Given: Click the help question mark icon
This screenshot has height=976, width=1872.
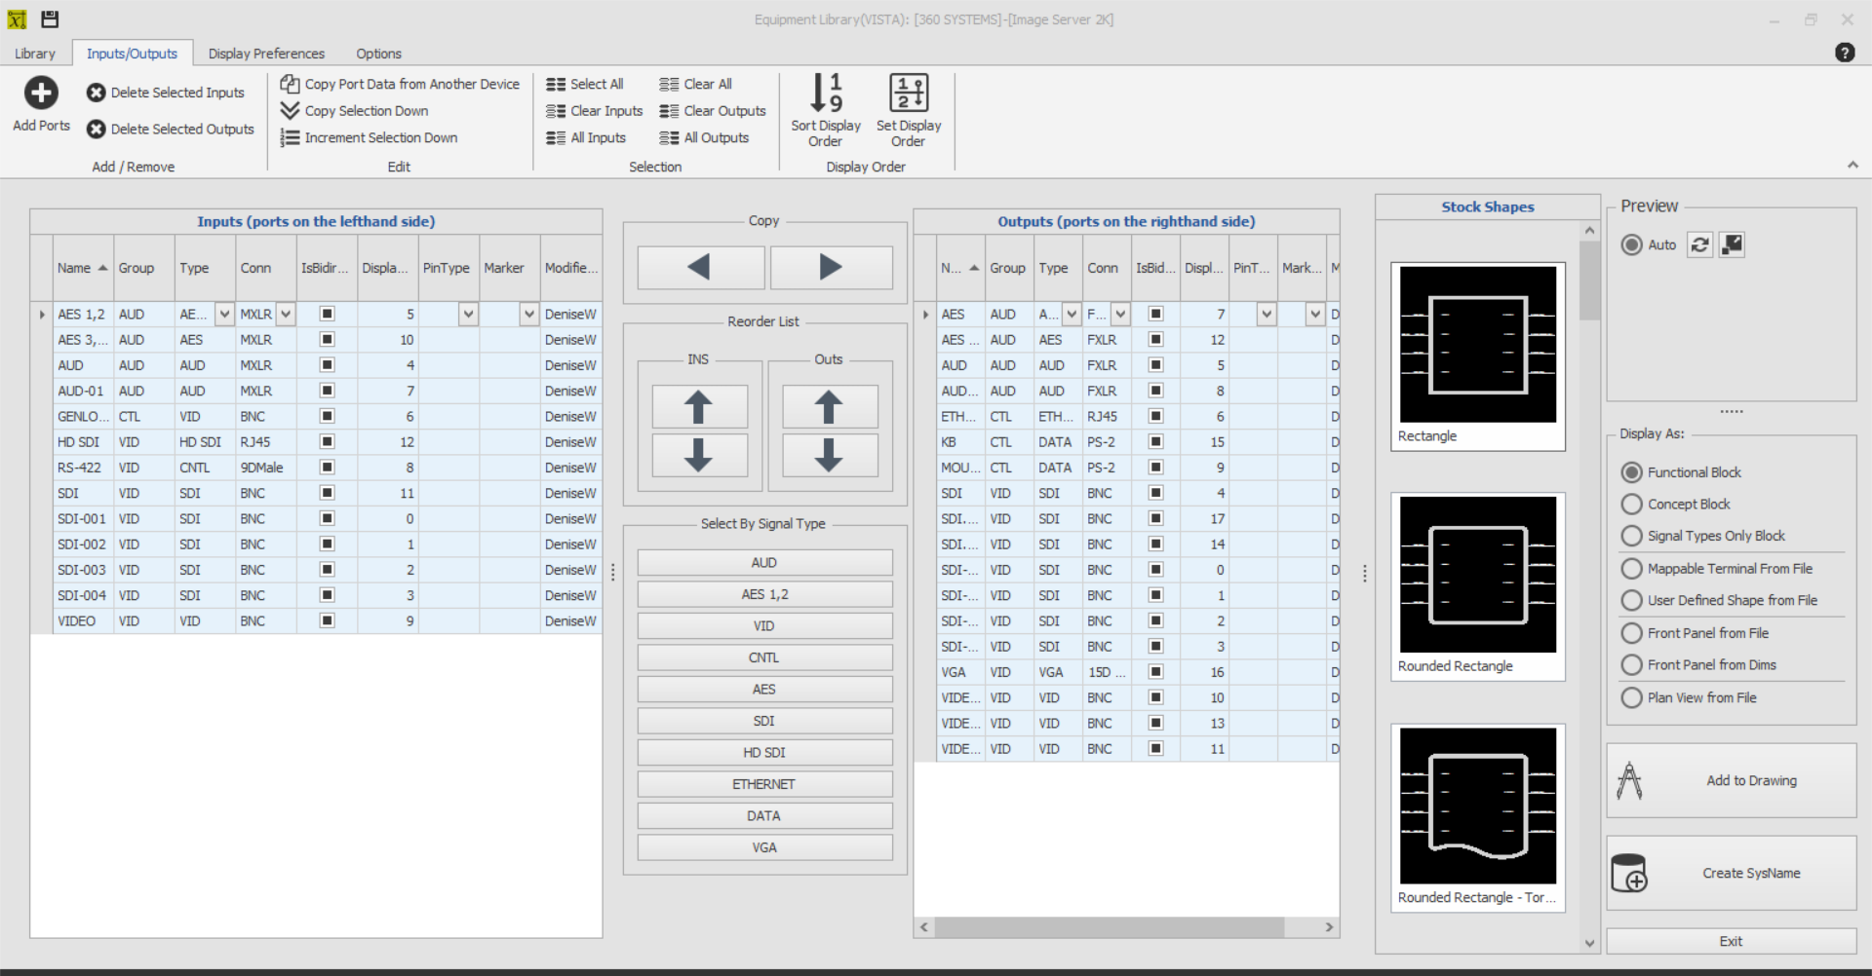Looking at the screenshot, I should [1845, 53].
